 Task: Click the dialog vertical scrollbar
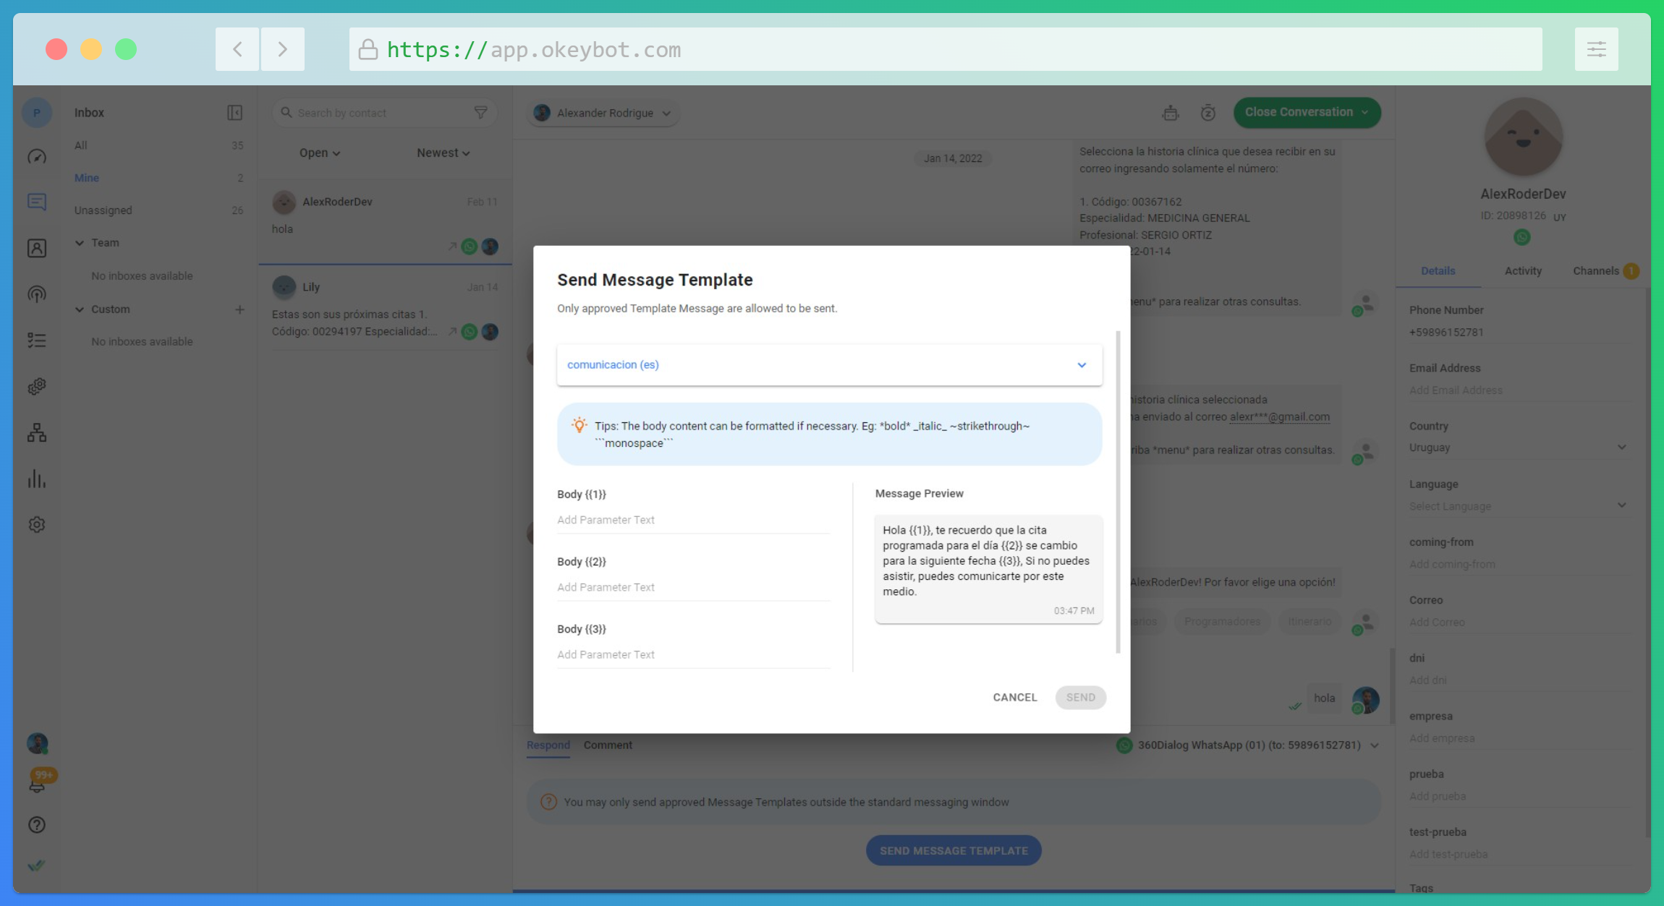tap(1118, 492)
